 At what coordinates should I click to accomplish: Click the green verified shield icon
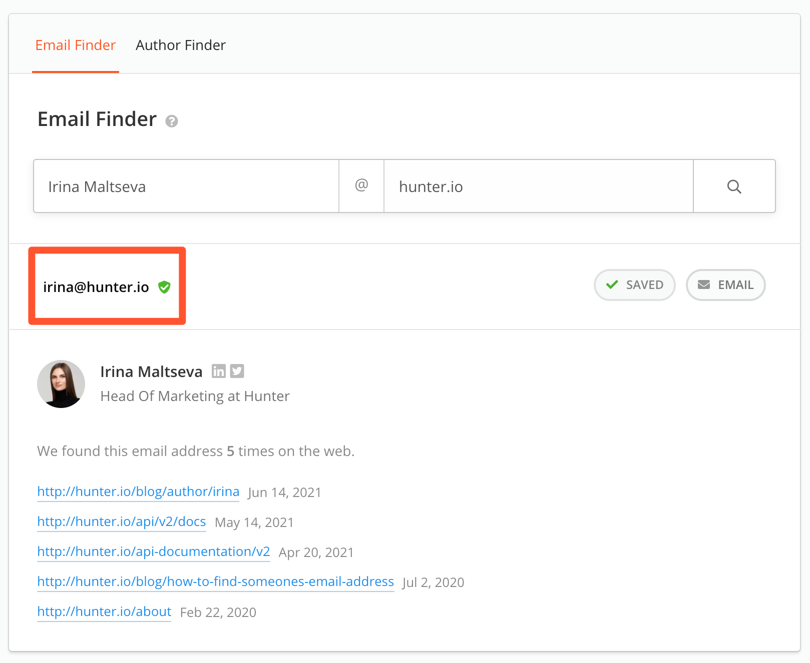coord(164,287)
